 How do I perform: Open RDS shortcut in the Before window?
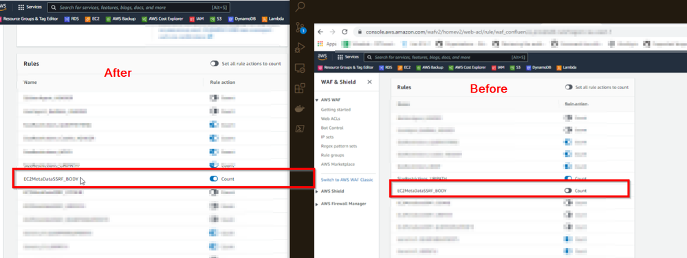pyautogui.click(x=386, y=67)
